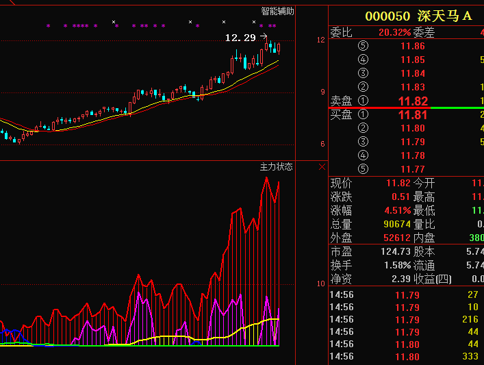Click the 涨幅 4.51% value
The width and height of the screenshot is (484, 365).
point(398,210)
